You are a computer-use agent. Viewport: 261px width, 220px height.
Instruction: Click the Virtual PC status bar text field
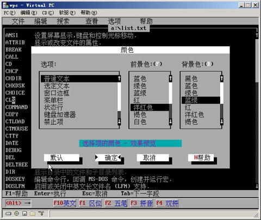click(154, 214)
